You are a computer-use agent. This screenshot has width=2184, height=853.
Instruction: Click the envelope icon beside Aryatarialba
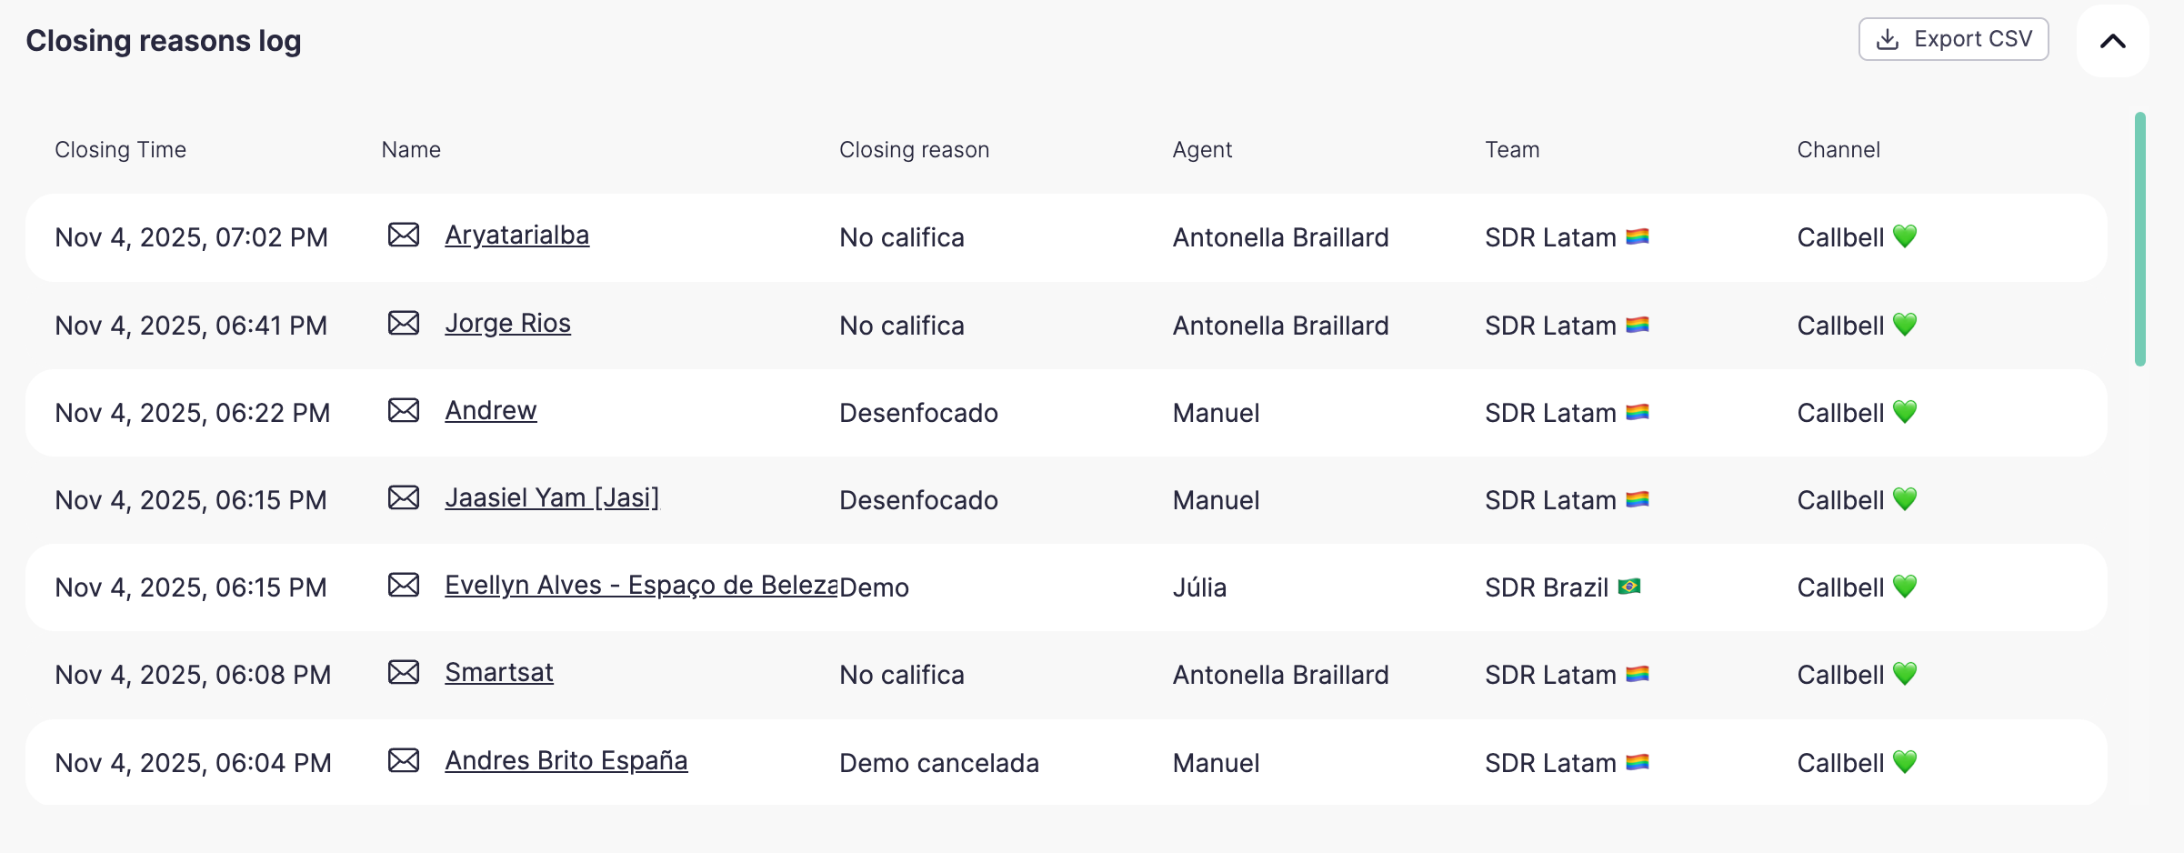click(x=404, y=236)
